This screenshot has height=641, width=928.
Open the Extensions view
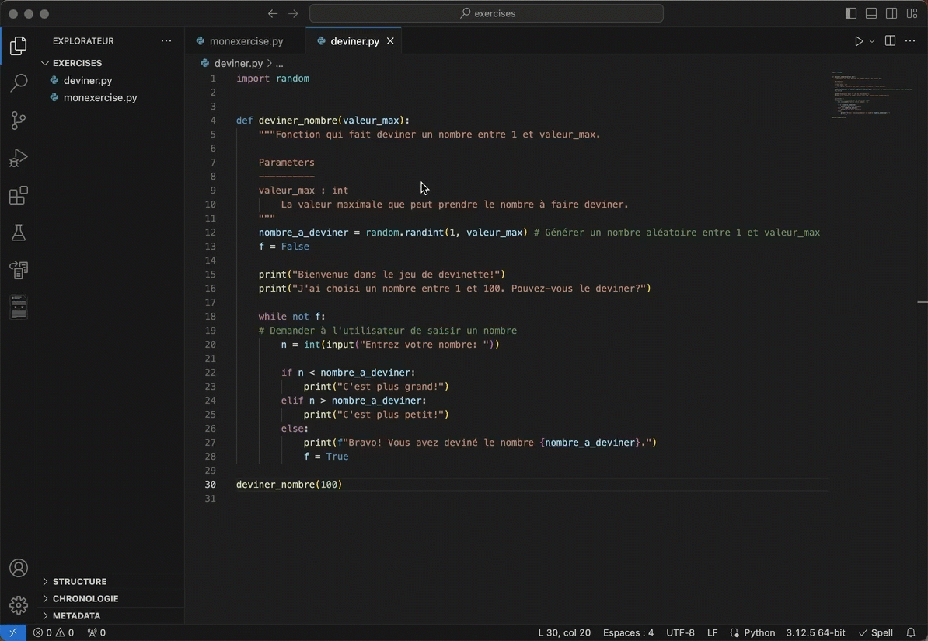coord(19,195)
